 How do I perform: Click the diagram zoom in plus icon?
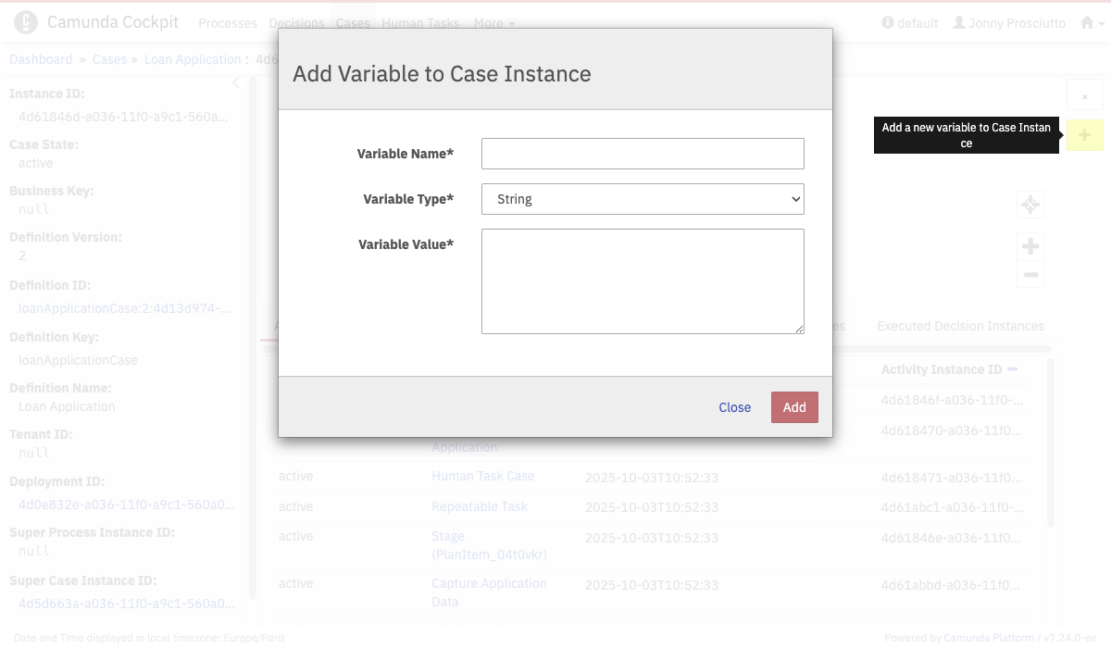[x=1030, y=246]
